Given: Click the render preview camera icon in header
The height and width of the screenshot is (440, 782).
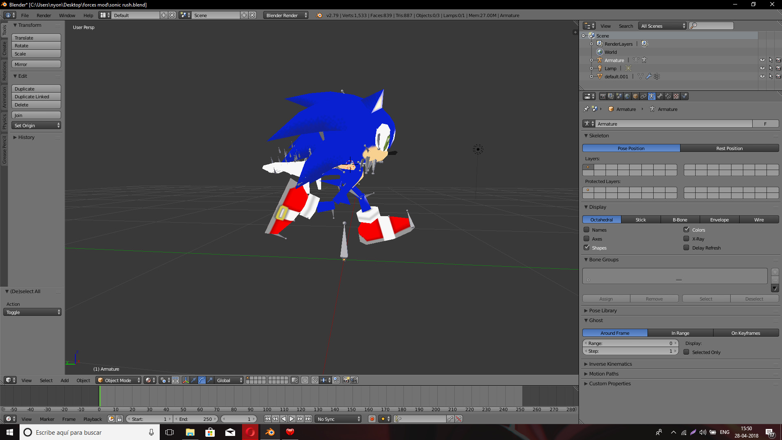Looking at the screenshot, I should tap(346, 380).
